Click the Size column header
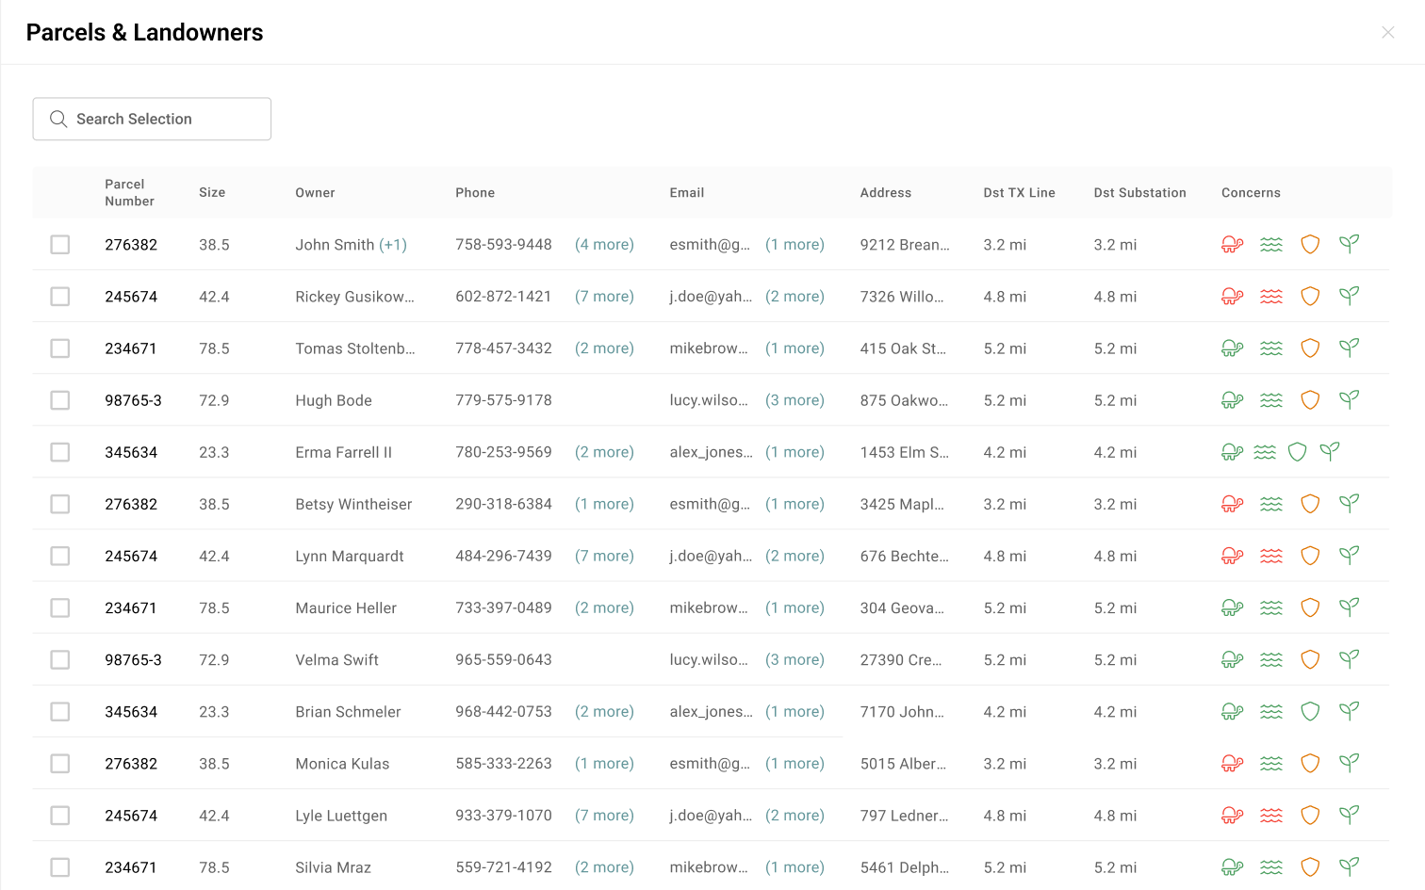Screen dimensions: 1425x890 pos(212,192)
